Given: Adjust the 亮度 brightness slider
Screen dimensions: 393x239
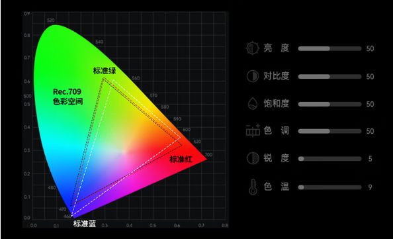Looking at the screenshot, I should click(329, 48).
